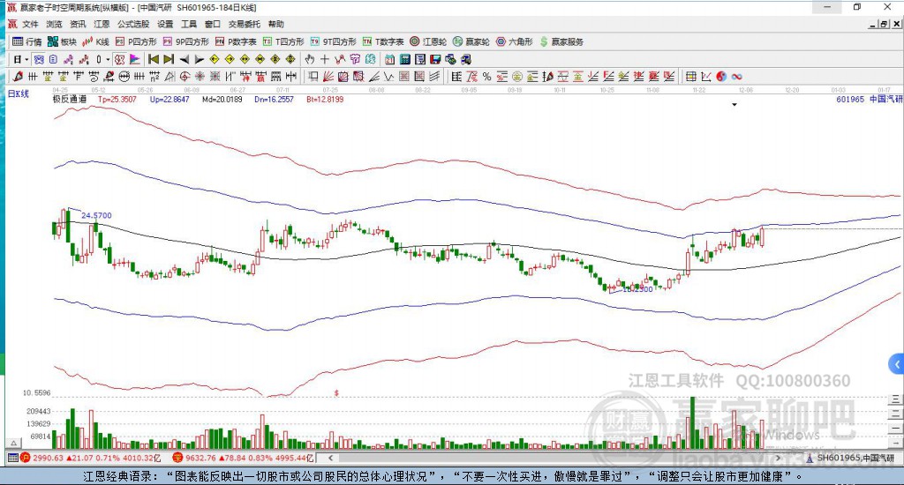
Task: Open the P四方形 square tool
Action: coord(136,41)
